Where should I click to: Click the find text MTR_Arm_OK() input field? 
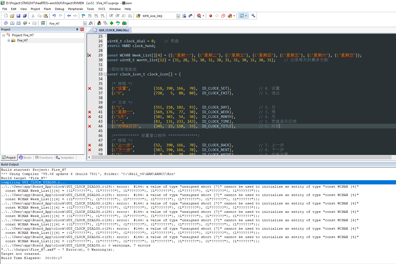pos(159,16)
